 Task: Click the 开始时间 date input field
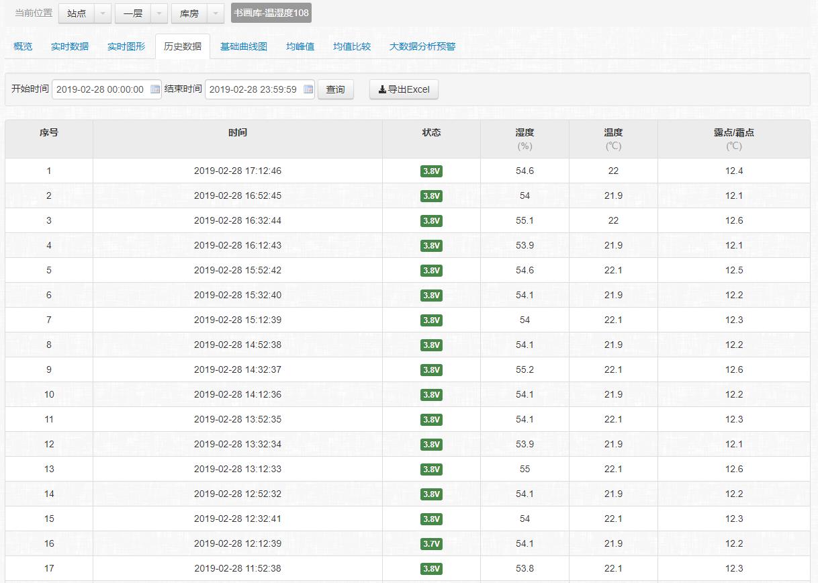[x=107, y=89]
